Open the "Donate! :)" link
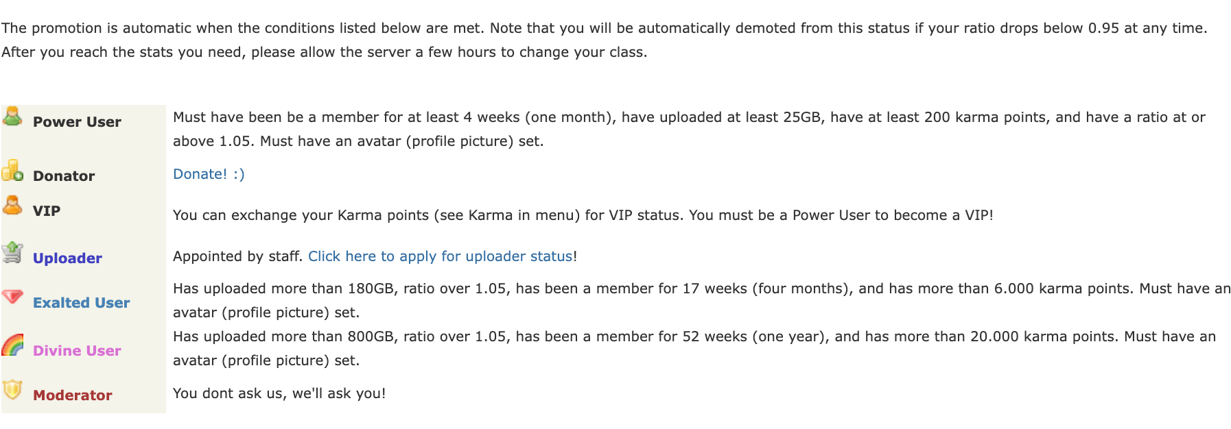This screenshot has width=1231, height=429. click(209, 174)
